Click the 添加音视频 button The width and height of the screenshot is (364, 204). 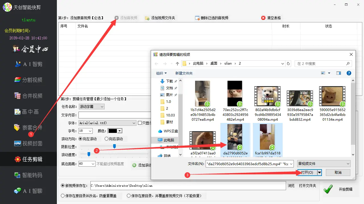point(126,18)
